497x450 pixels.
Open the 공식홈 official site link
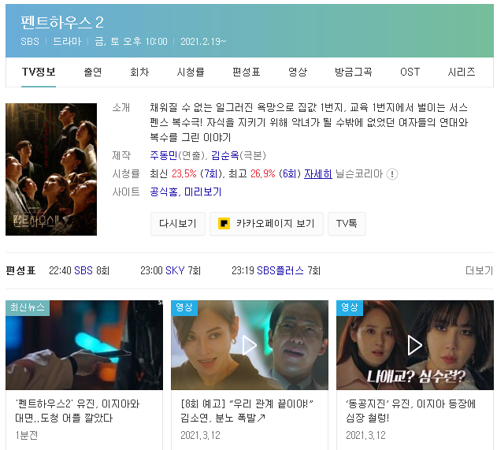[x=164, y=192]
